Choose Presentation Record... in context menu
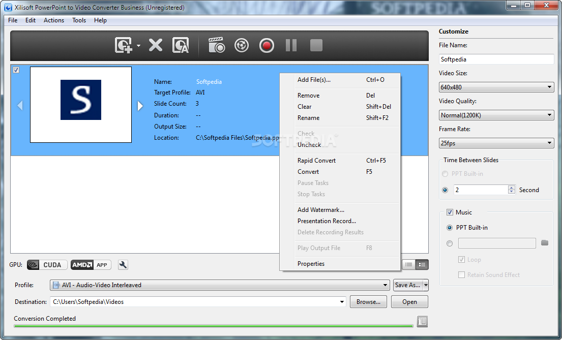 point(340,221)
